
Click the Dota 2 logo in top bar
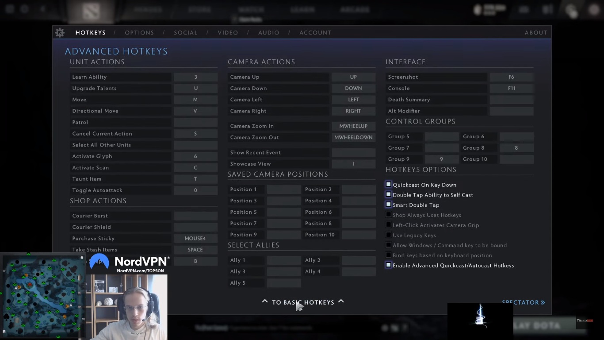91,12
